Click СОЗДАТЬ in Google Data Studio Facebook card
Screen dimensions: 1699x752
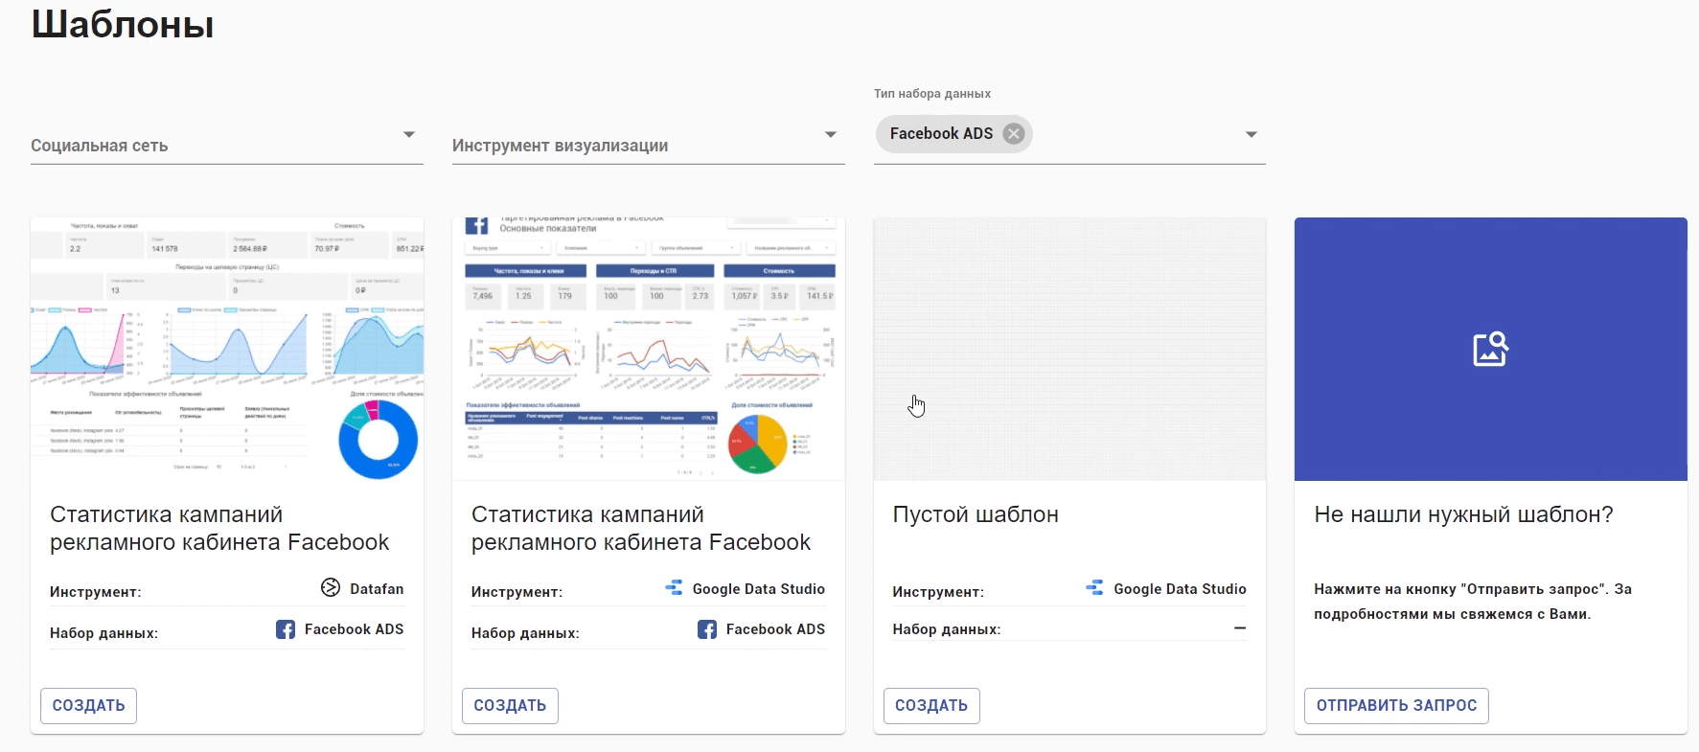510,706
